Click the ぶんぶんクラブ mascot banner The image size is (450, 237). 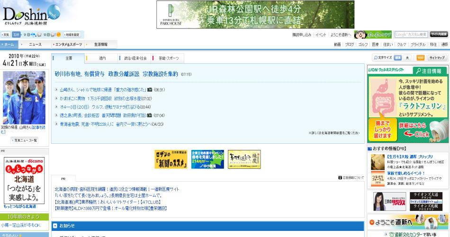[x=373, y=35]
